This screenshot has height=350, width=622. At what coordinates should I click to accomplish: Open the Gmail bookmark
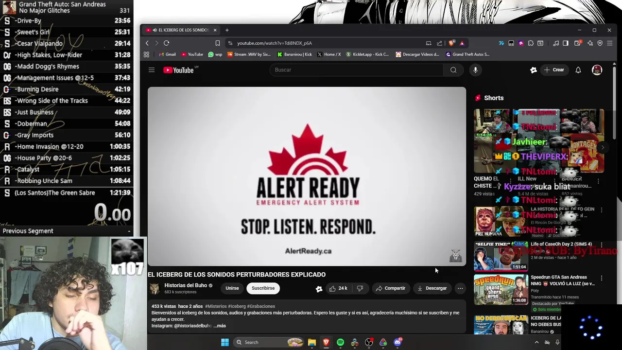tap(166, 54)
